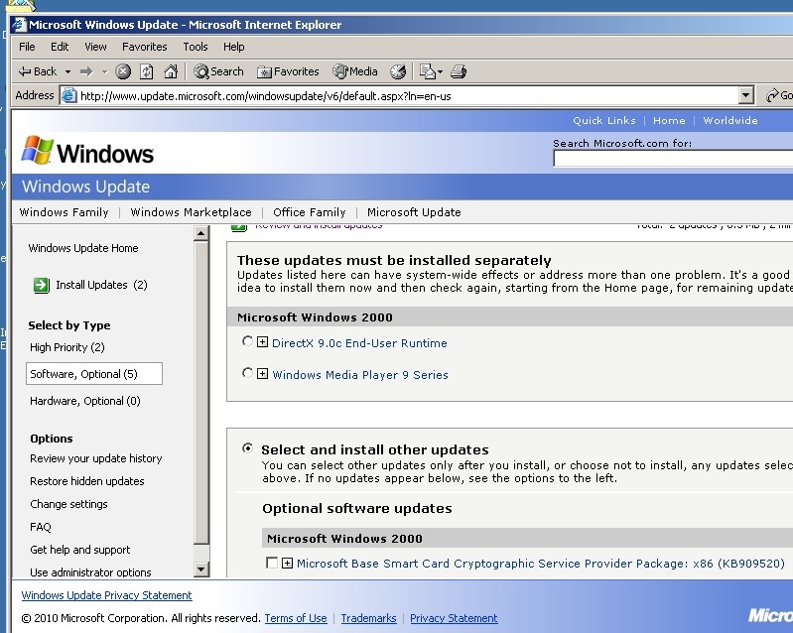Select 'Select and install other updates' radio
The width and height of the screenshot is (793, 633).
click(x=247, y=447)
